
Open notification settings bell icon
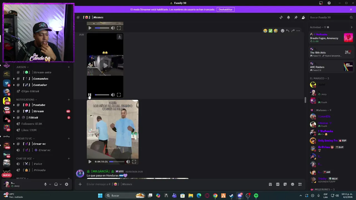[288, 17]
